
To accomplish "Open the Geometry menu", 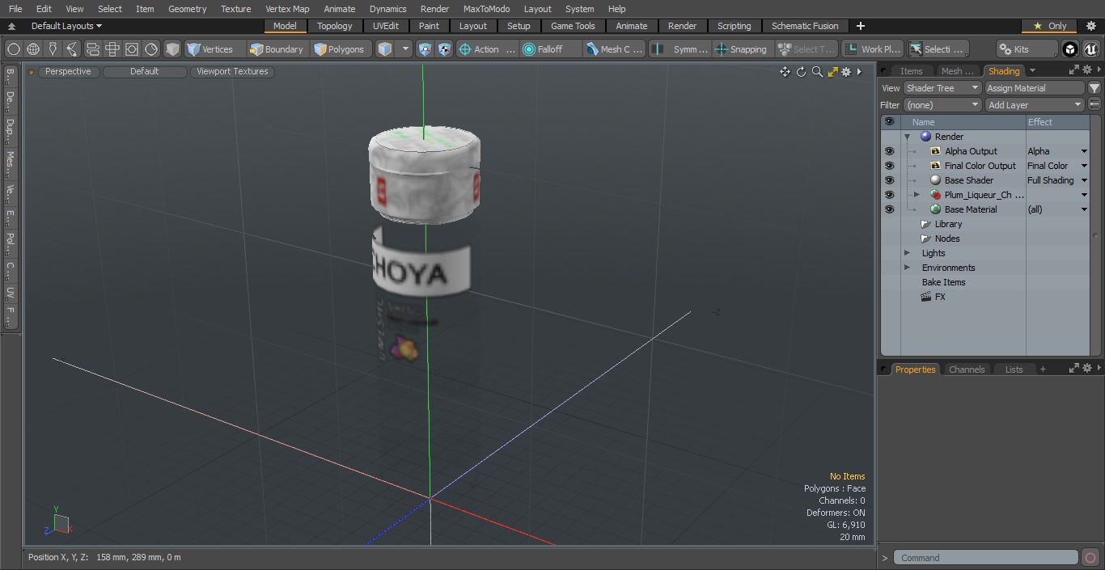I will 187,9.
